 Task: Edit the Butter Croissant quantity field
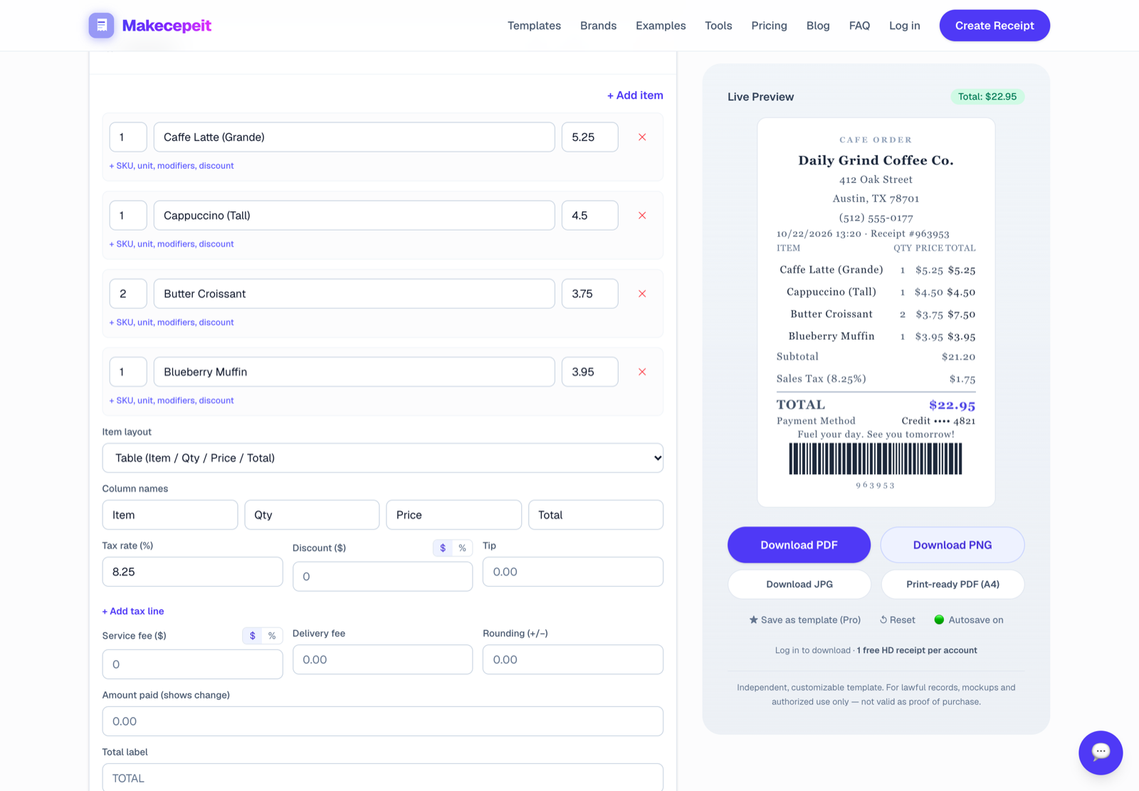128,294
